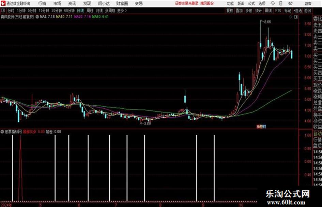
Task: Click the 2024年 date axis label
Action: (x=6, y=205)
